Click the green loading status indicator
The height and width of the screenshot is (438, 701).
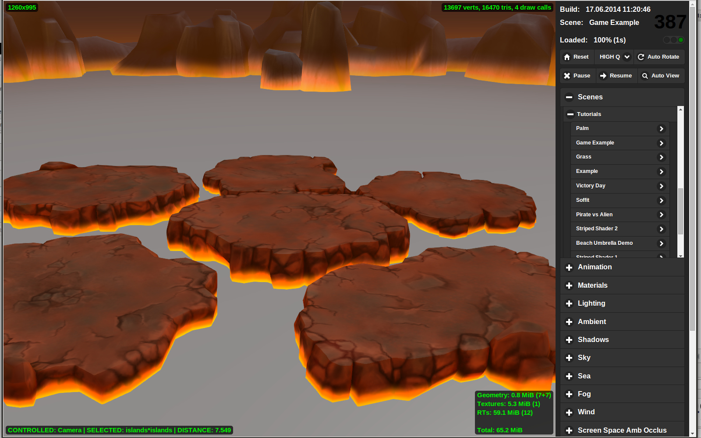click(x=680, y=40)
